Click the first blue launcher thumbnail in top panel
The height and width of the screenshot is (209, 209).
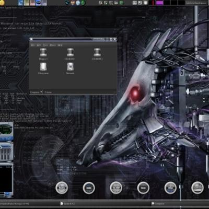(21, 3)
